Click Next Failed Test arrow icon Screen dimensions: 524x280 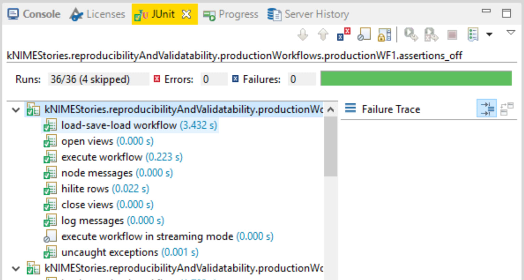point(303,34)
